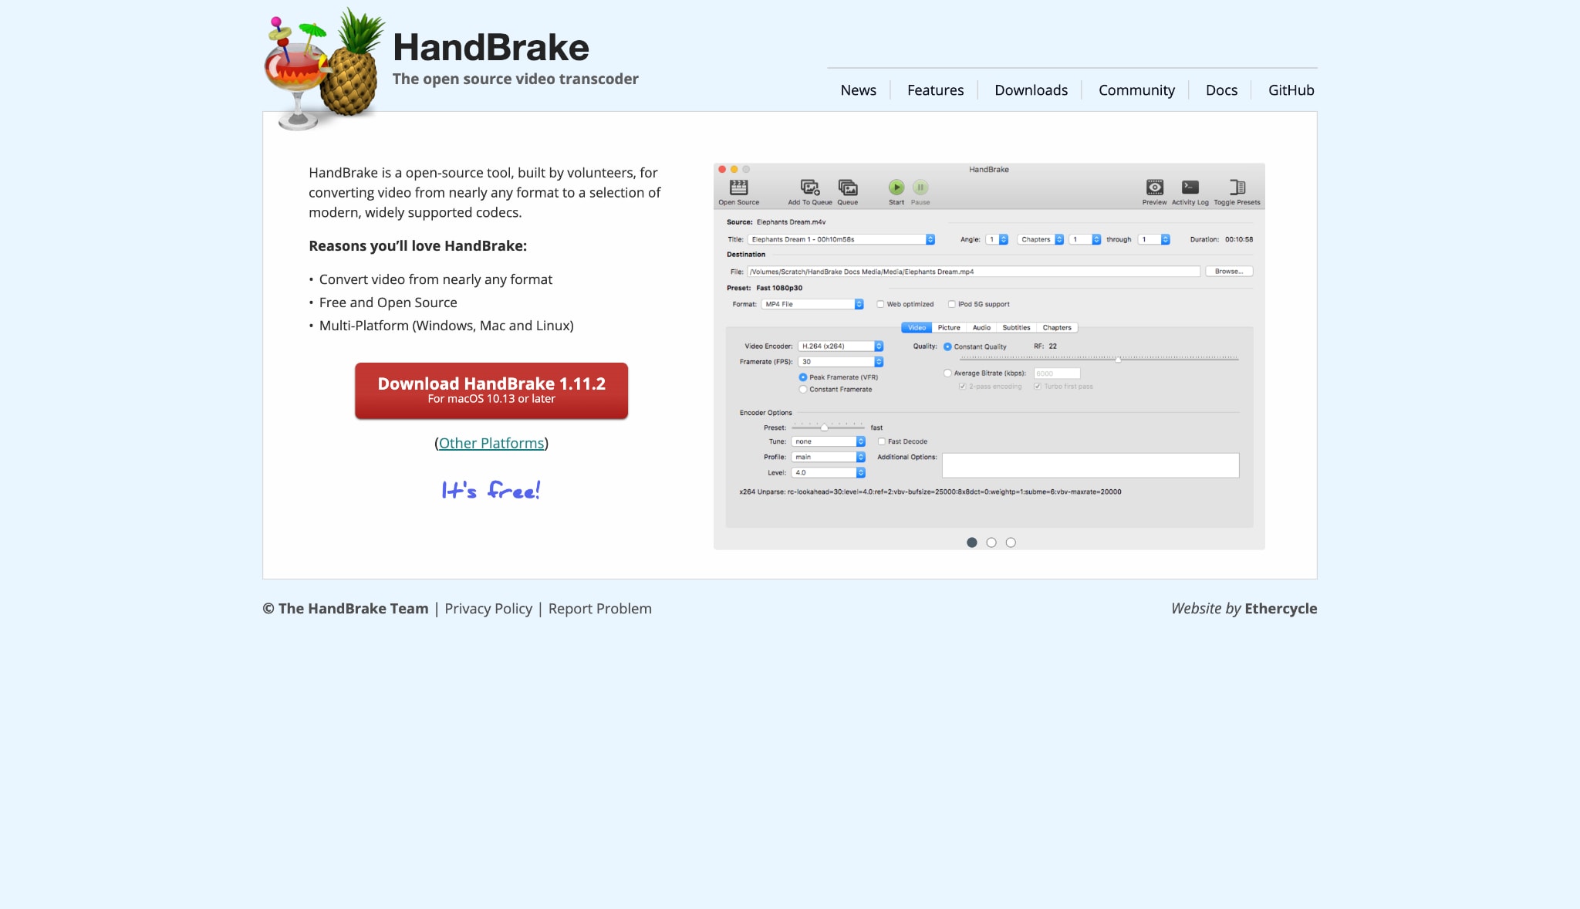Open the News navigation item
1580x909 pixels.
858,90
